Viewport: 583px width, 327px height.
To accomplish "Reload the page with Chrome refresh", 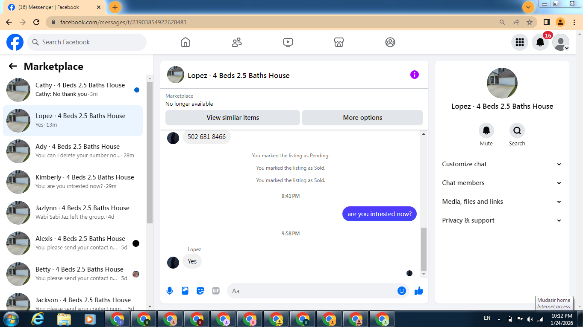I will click(x=36, y=22).
